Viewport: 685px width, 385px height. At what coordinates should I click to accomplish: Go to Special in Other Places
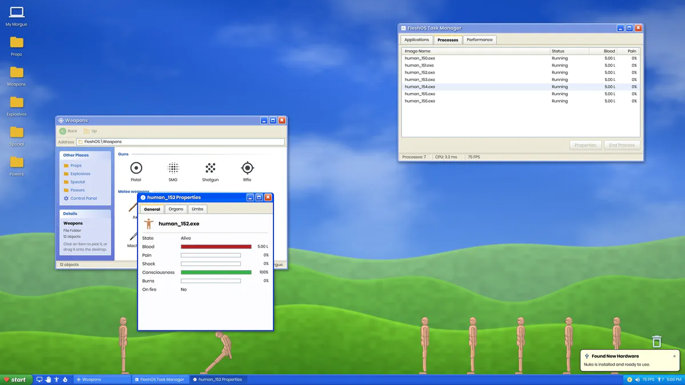click(78, 182)
